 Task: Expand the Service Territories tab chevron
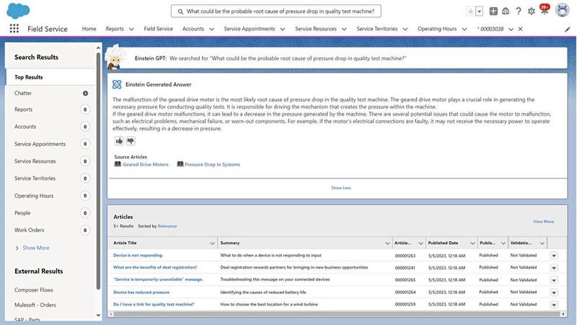coord(405,29)
